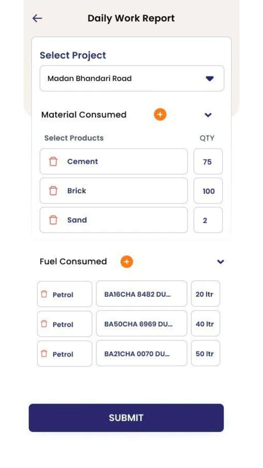
Task: Delete the 50 ltr Petrol entry
Action: coord(44,354)
